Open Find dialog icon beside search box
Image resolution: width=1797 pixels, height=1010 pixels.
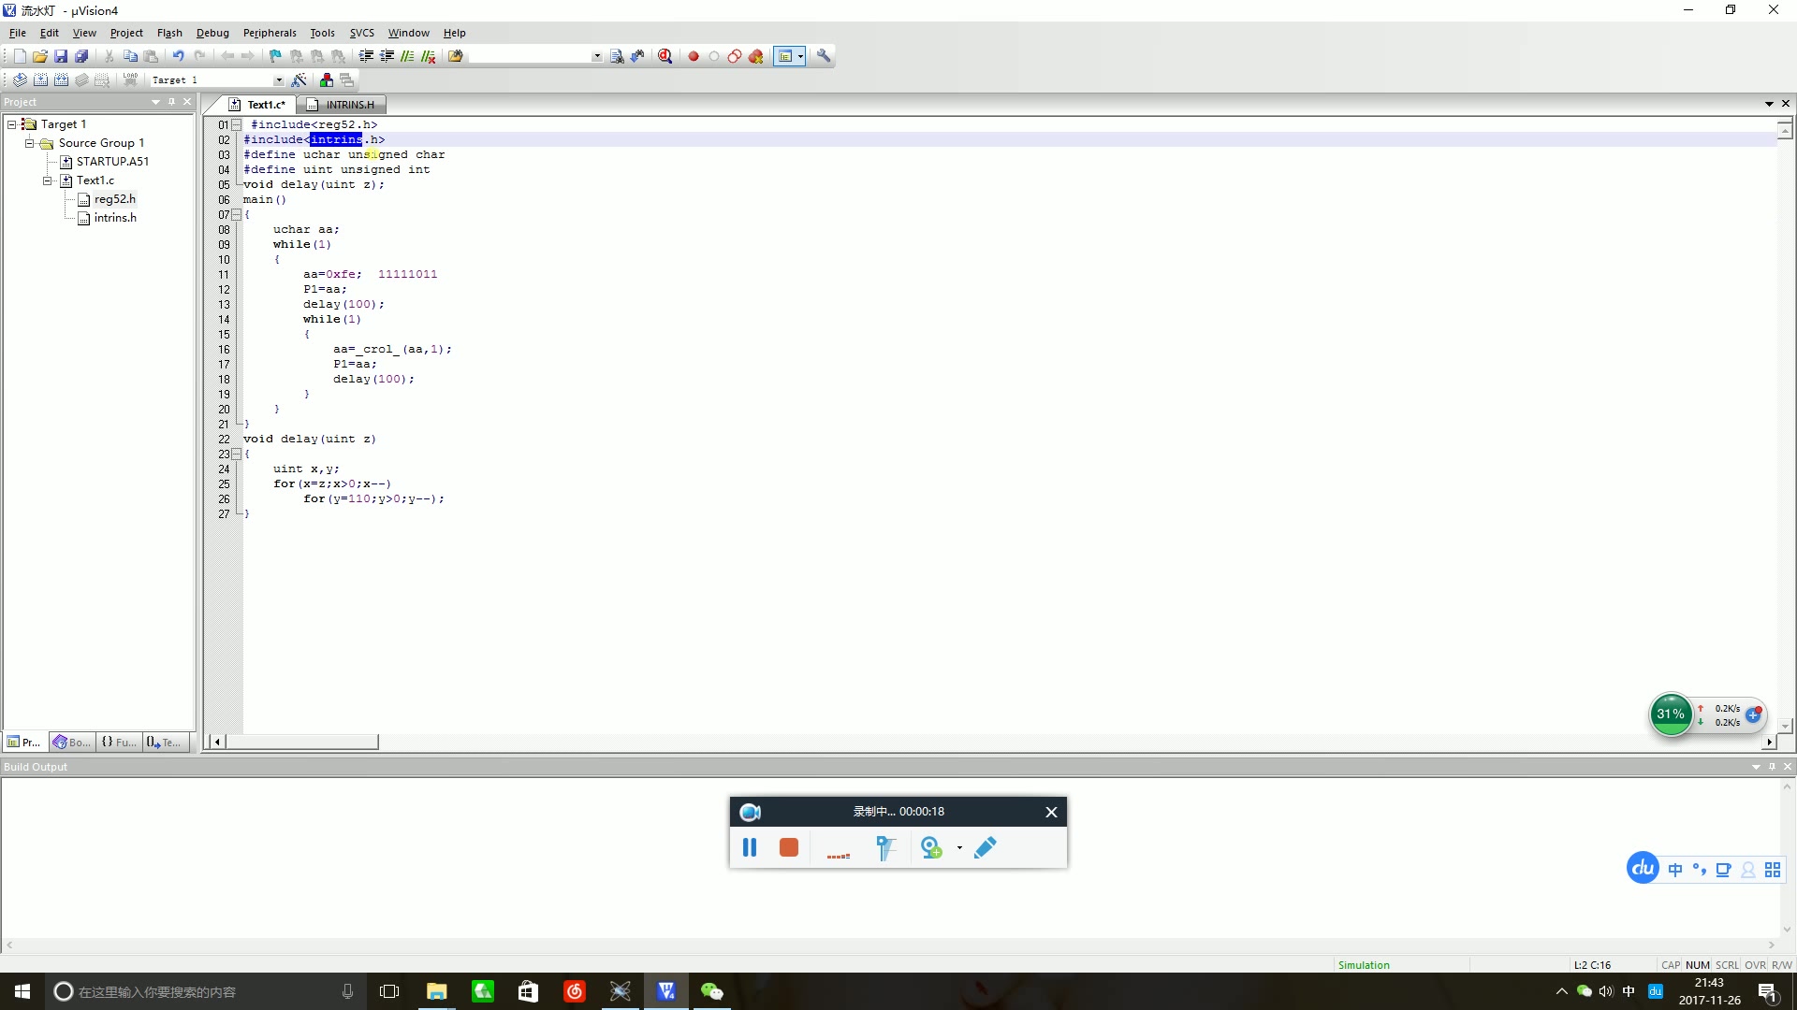pyautogui.click(x=617, y=56)
